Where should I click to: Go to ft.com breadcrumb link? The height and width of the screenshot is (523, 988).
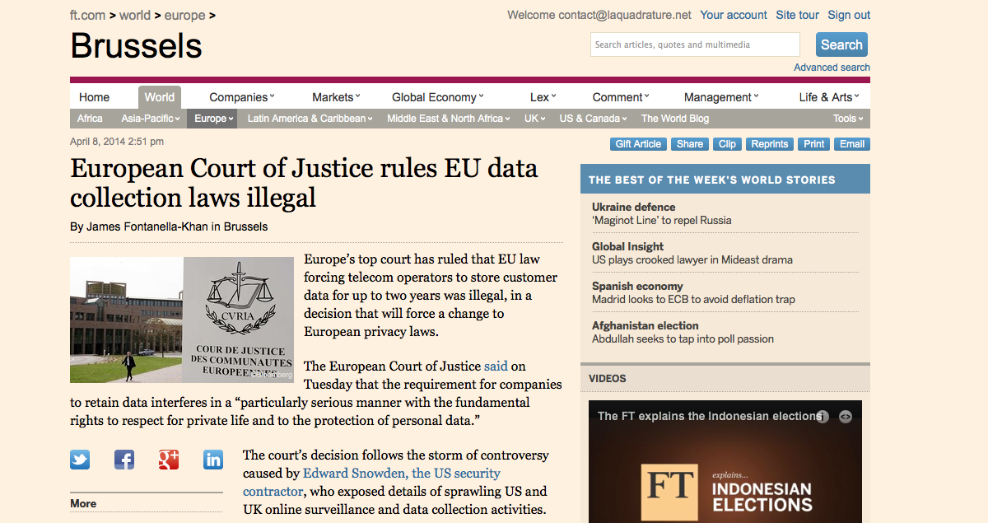(86, 15)
